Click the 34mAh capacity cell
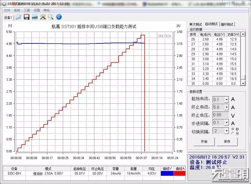Image resolution: width=251 pixels, height=184 pixels. point(116,173)
